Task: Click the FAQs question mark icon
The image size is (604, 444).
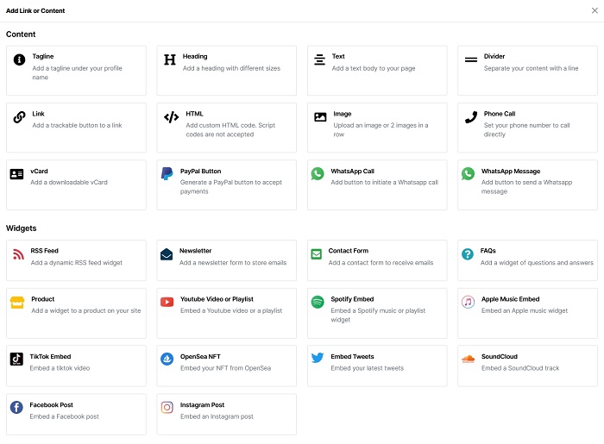Action: pos(468,254)
